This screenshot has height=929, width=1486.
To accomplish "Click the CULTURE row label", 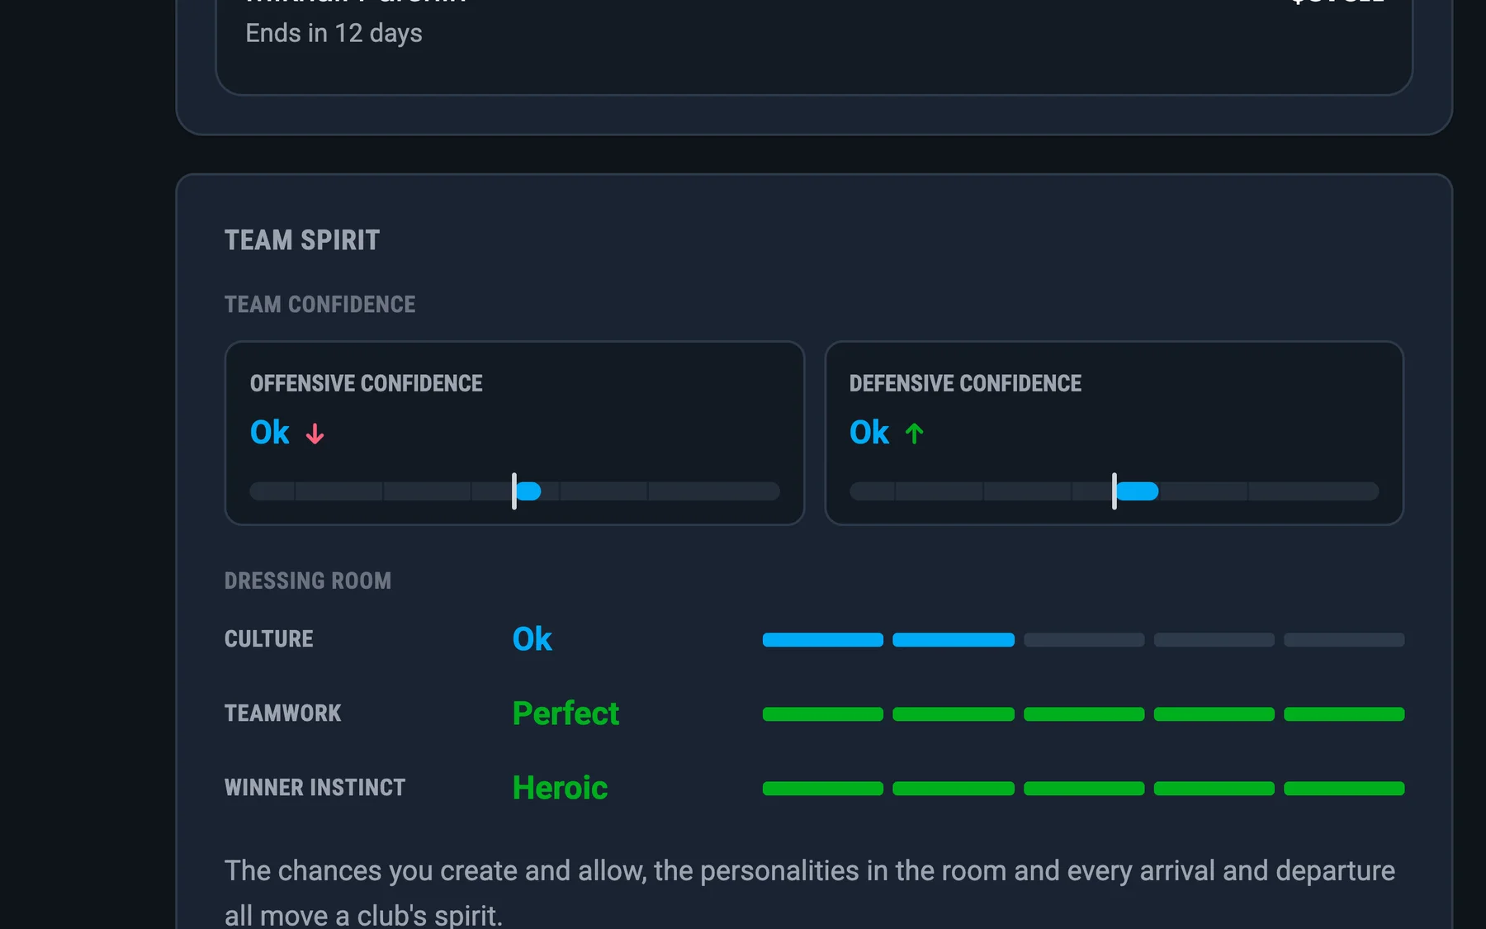I will [x=268, y=639].
